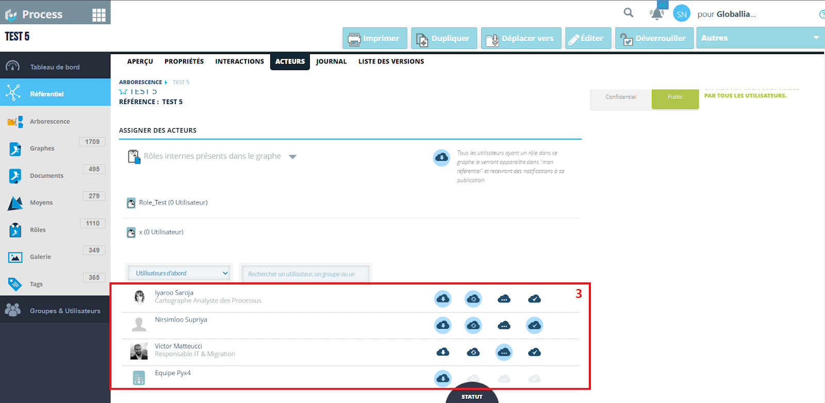Click the Galerie picture icon
Screen dimensions: 825x403
15,257
